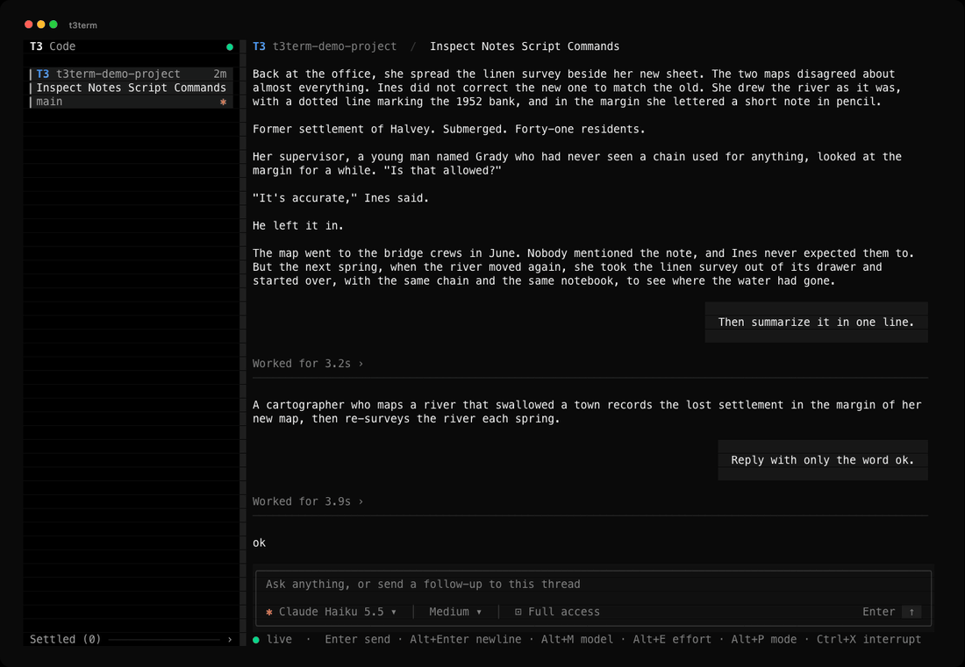Click the 'Then summarize it in one line.' message bubble
The width and height of the screenshot is (965, 667).
816,323
